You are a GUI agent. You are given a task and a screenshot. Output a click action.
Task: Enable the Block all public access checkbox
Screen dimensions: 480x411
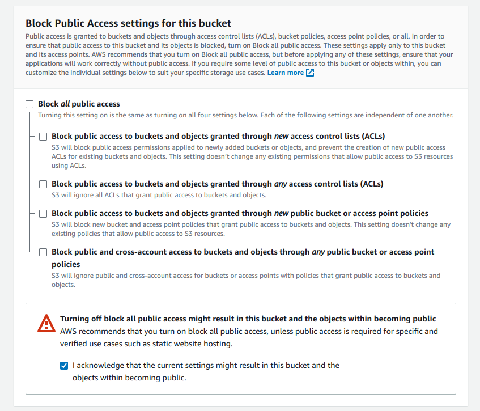coord(29,104)
